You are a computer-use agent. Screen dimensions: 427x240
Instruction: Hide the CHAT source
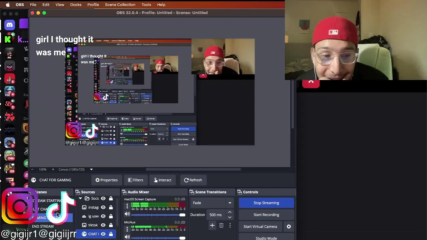pyautogui.click(x=103, y=234)
